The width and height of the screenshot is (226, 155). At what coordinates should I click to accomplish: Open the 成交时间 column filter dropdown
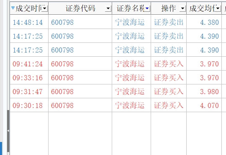[45, 8]
